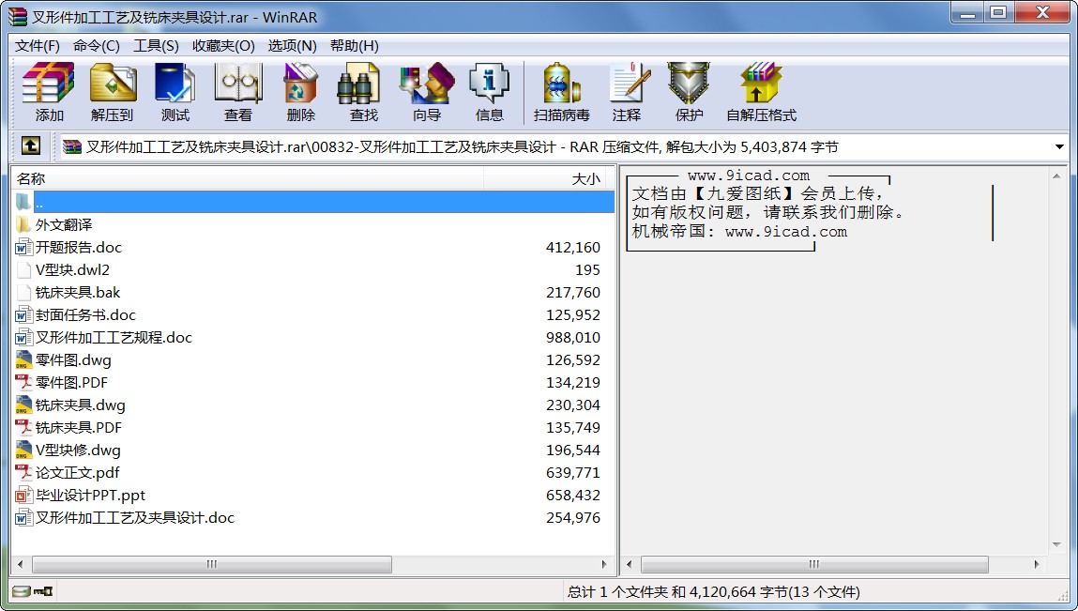This screenshot has height=611, width=1078.
Task: Open the 帮助(H) menu
Action: pyautogui.click(x=354, y=45)
